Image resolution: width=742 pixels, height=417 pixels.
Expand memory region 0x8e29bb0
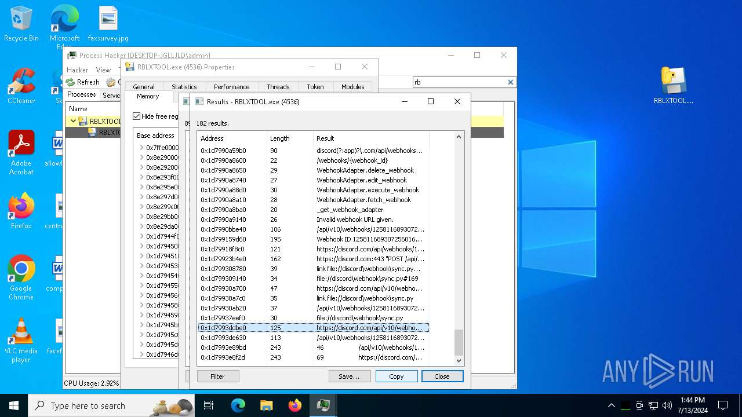[x=141, y=217]
